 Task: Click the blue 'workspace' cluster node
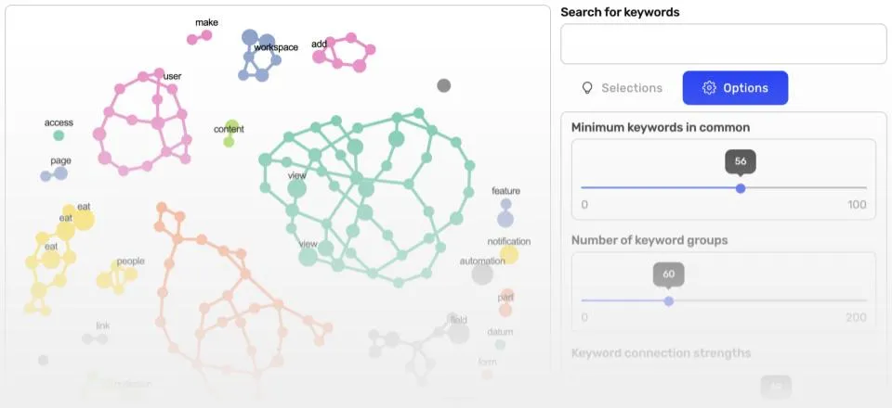click(x=250, y=38)
